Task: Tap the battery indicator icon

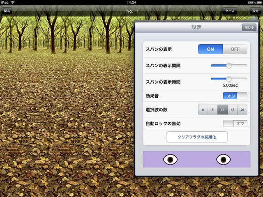Action: tap(259, 2)
